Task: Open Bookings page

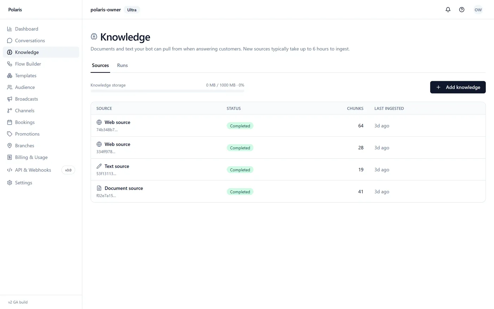Action: click(41, 122)
